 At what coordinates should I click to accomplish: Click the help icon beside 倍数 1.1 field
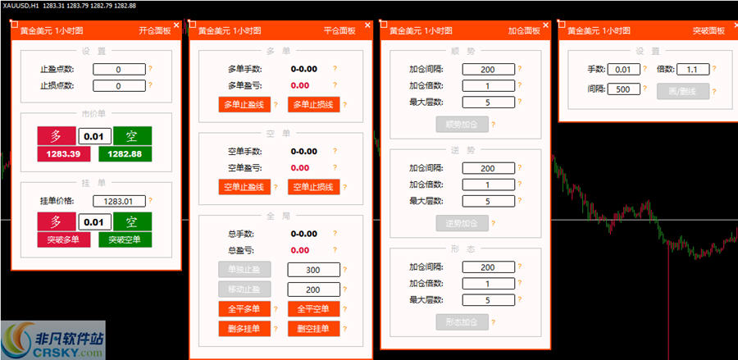tap(714, 69)
